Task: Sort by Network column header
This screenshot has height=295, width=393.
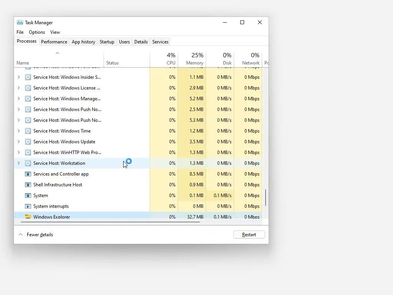Action: click(248, 59)
